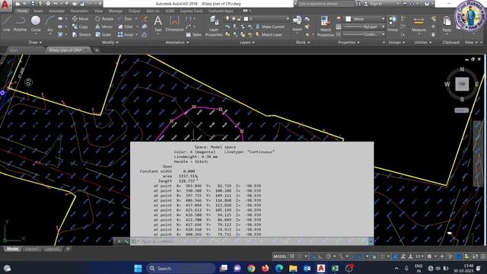Click the Windows taskbar Search box
The height and width of the screenshot is (274, 487).
(x=180, y=269)
